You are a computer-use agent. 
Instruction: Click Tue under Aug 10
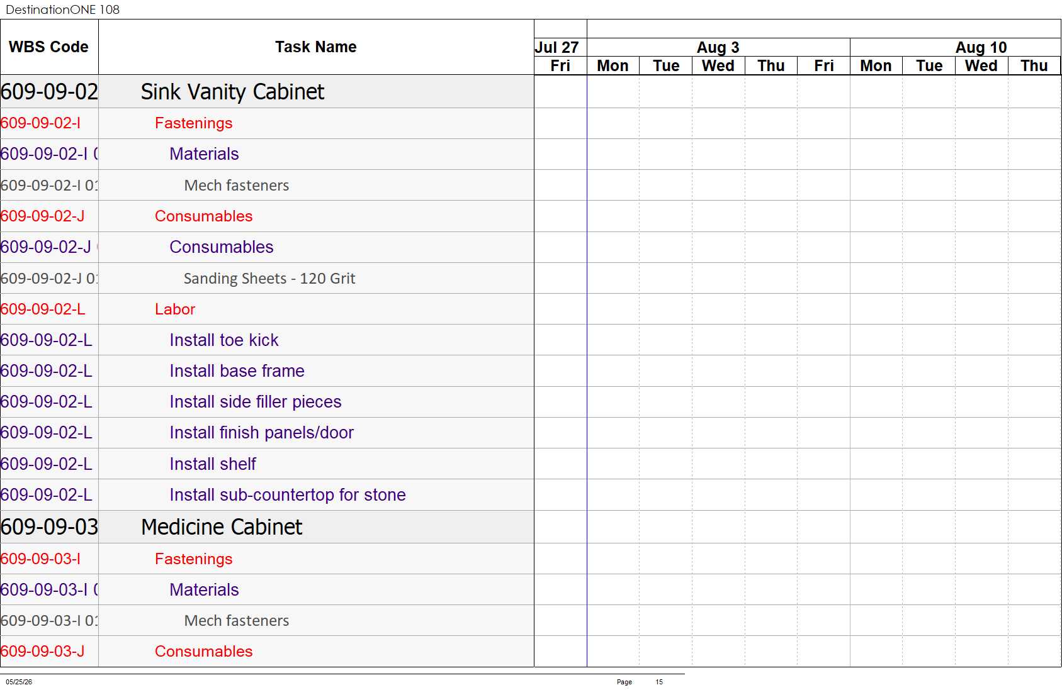(x=929, y=66)
